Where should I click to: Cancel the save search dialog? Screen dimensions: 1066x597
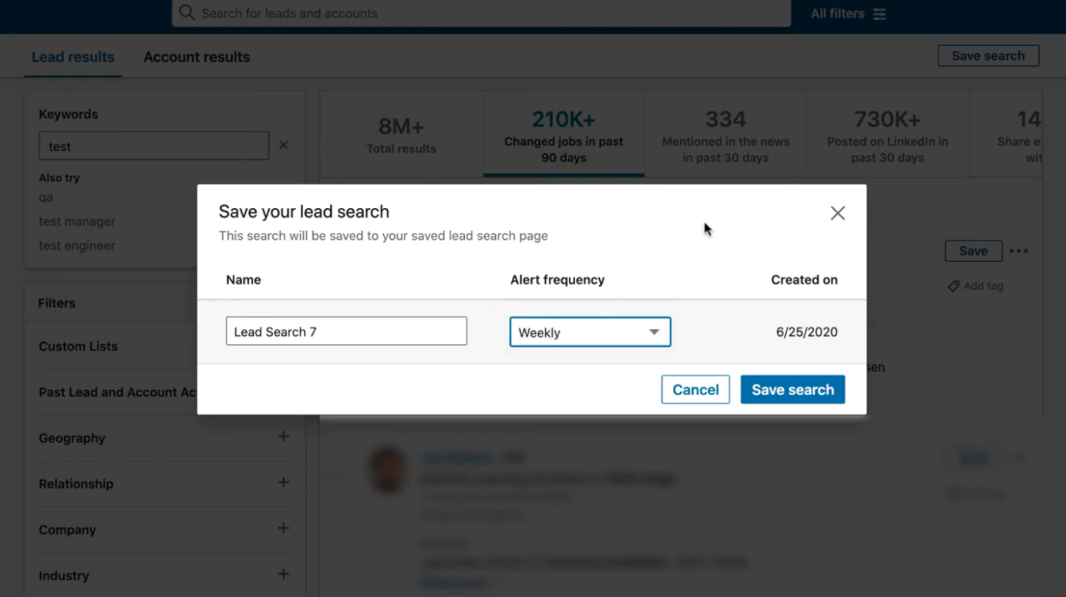[x=695, y=389]
